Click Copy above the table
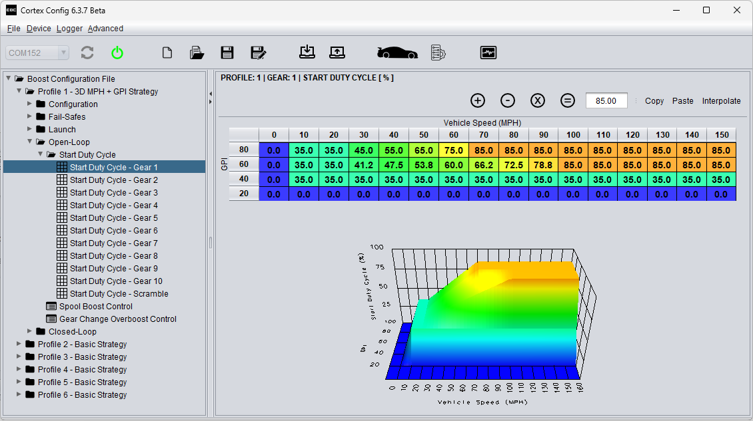This screenshot has height=421, width=753. pos(654,101)
